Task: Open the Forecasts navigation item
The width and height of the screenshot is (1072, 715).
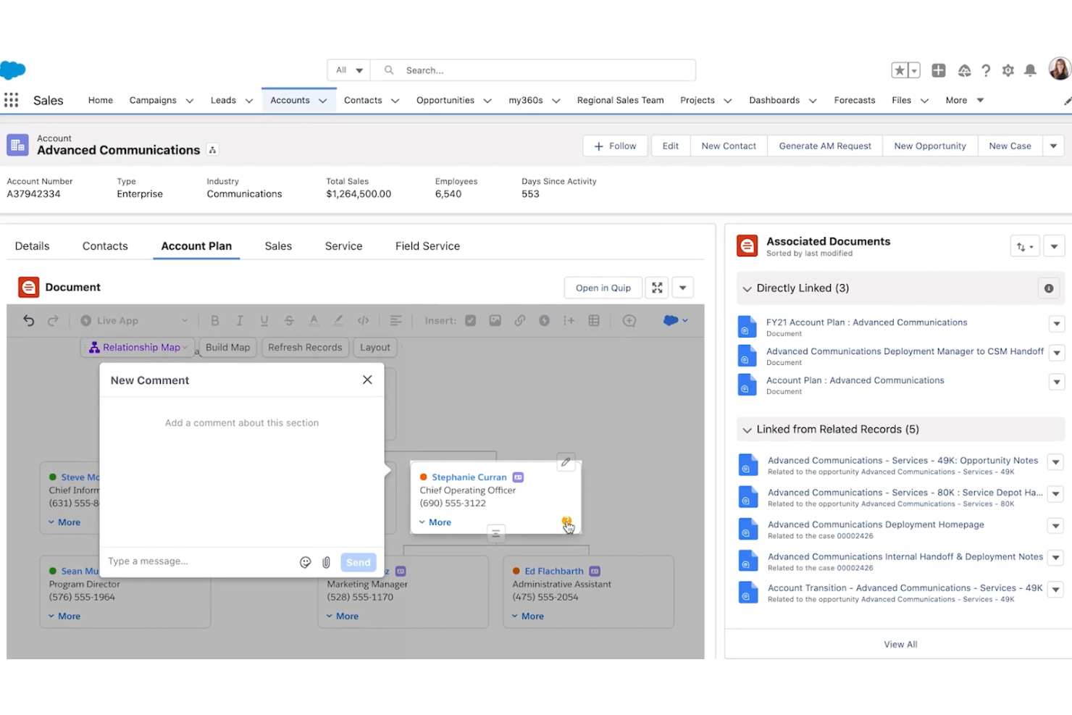Action: pyautogui.click(x=855, y=100)
